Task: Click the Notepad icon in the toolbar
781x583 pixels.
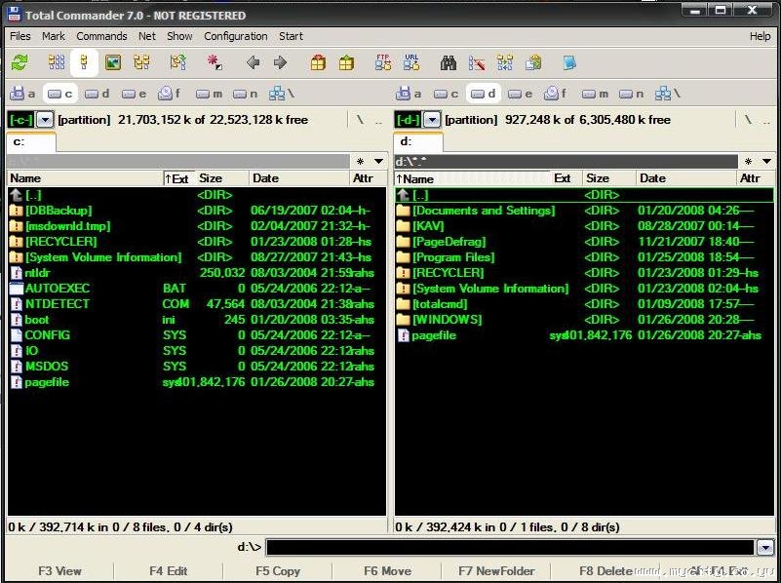Action: point(569,62)
